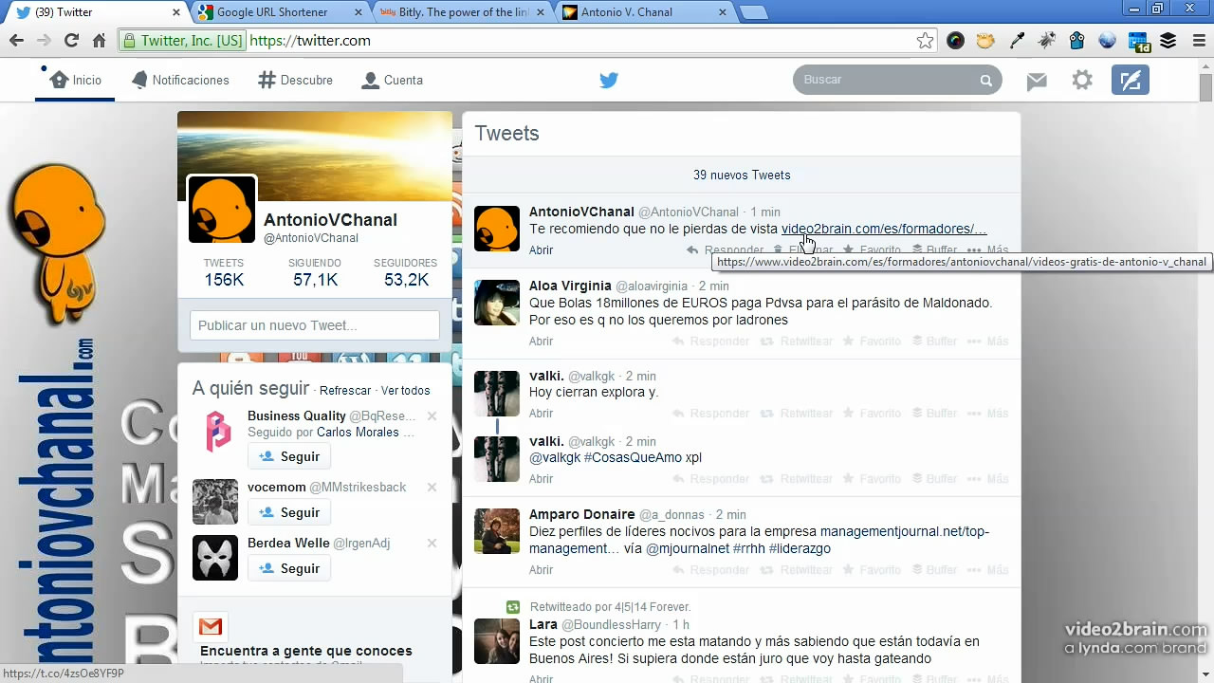Open Descubre tab
Screen dimensions: 1214x683
(x=295, y=81)
